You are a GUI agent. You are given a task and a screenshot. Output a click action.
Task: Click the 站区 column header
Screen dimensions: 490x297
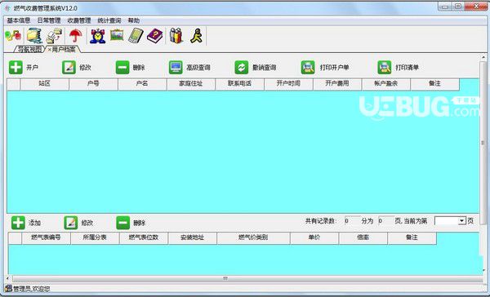point(45,84)
